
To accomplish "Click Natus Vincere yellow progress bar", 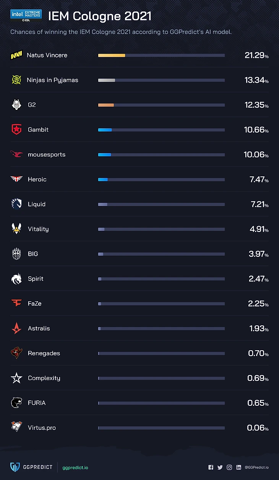I will click(x=112, y=56).
